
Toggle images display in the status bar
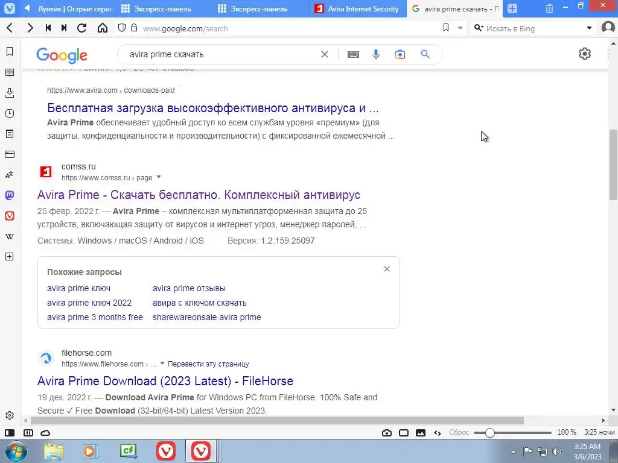421,433
